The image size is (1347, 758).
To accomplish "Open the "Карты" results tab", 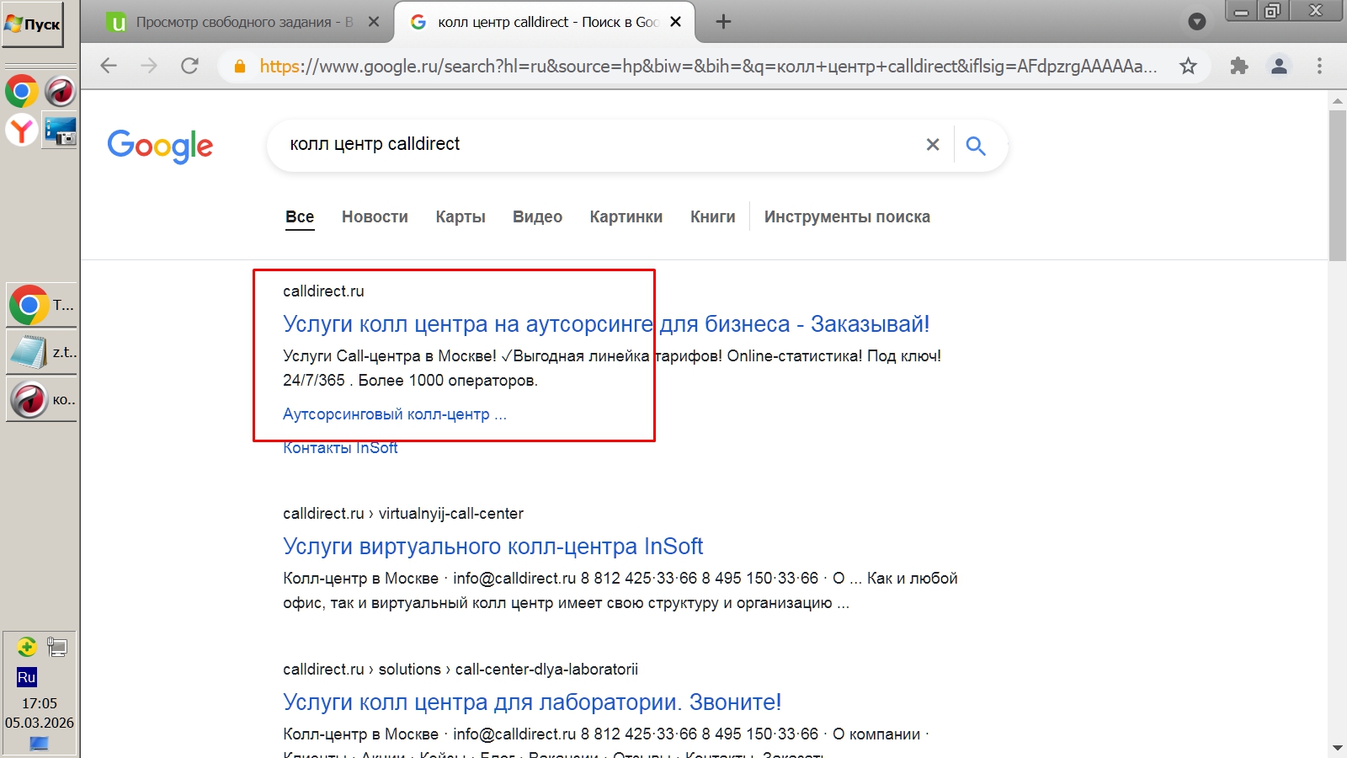I will tap(461, 217).
